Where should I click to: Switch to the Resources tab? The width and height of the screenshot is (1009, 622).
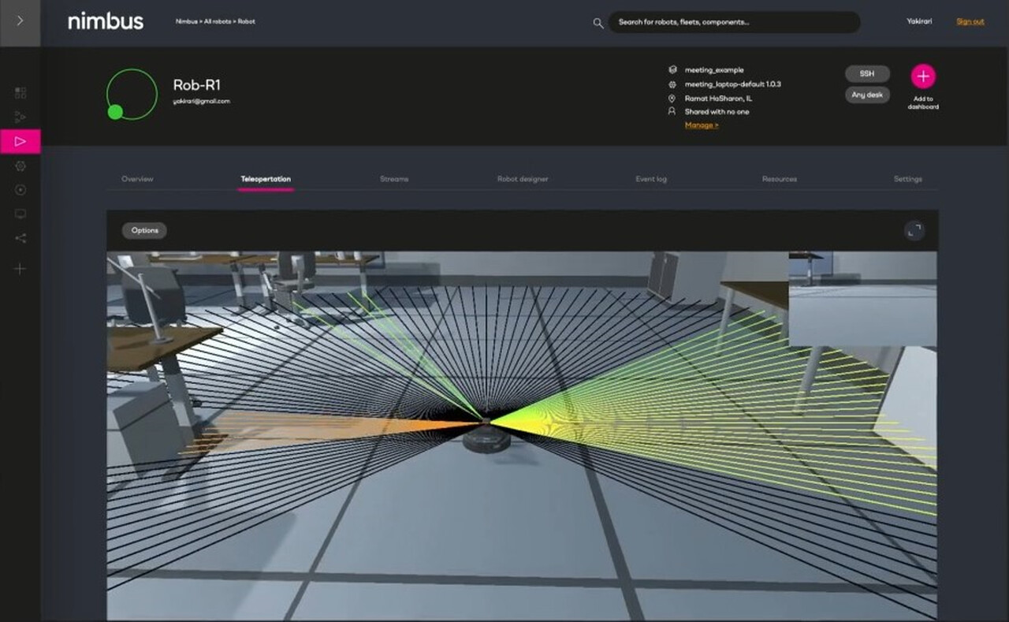(780, 179)
